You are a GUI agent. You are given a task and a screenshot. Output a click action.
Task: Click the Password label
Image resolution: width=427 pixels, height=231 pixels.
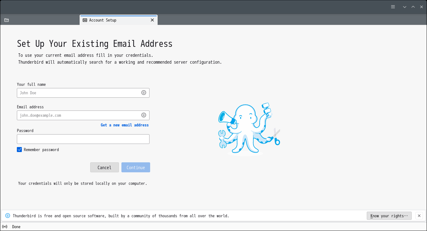click(x=25, y=130)
